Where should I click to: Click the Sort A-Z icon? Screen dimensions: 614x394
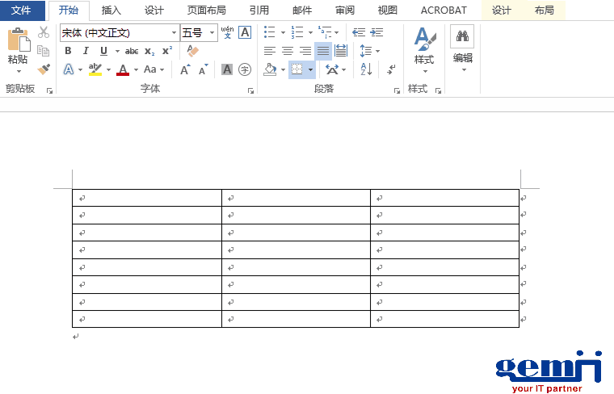pyautogui.click(x=366, y=69)
